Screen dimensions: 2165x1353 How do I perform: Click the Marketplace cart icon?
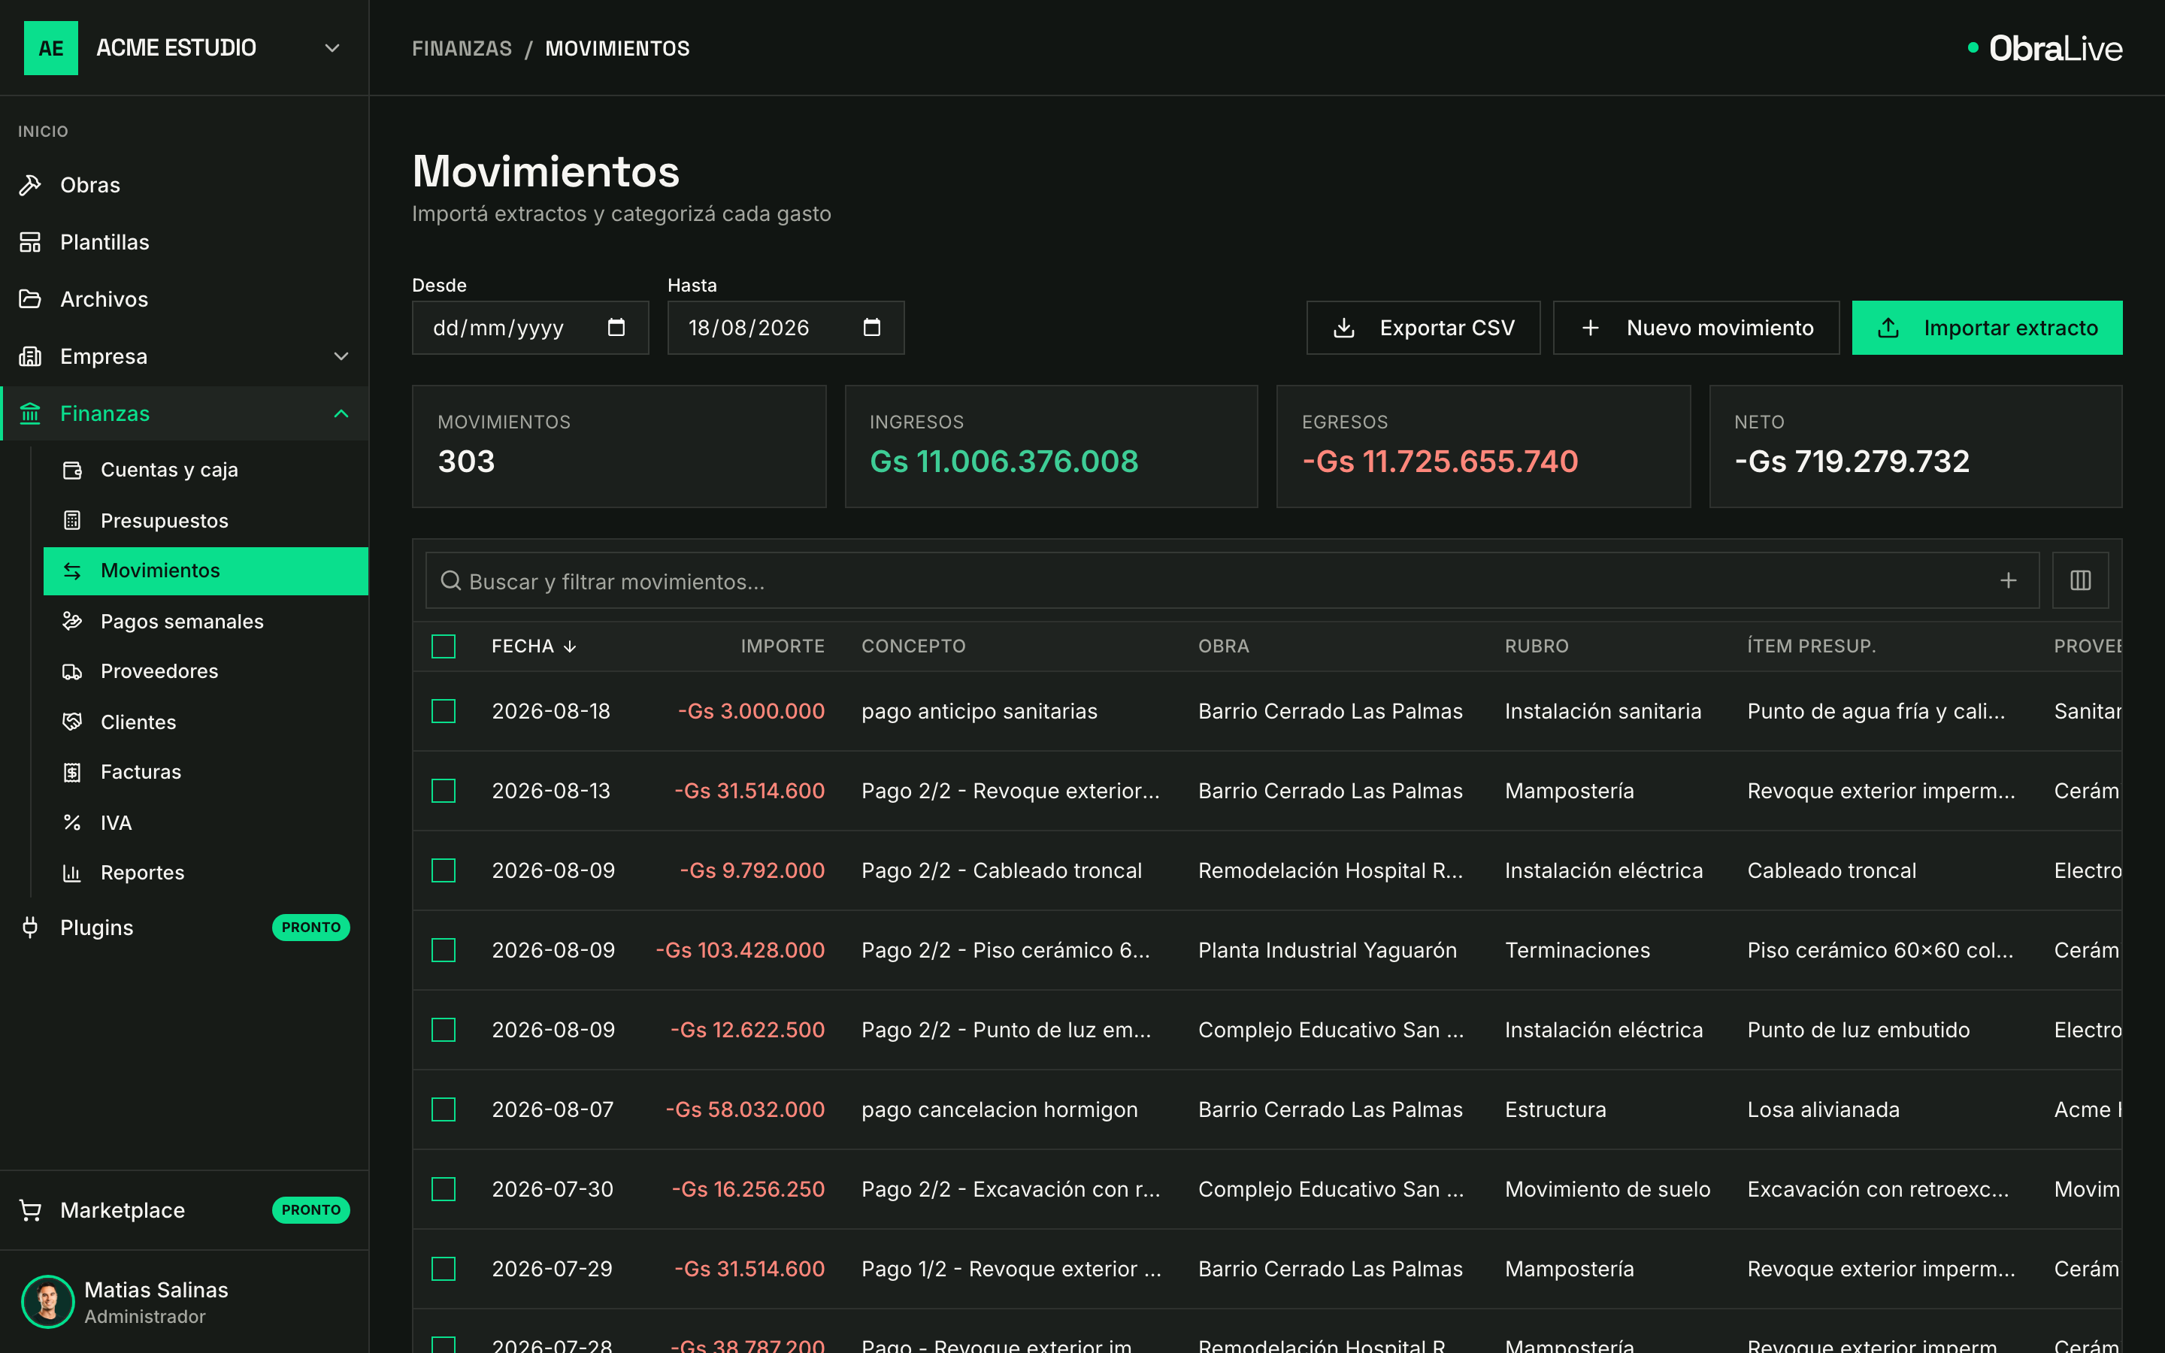(x=30, y=1210)
